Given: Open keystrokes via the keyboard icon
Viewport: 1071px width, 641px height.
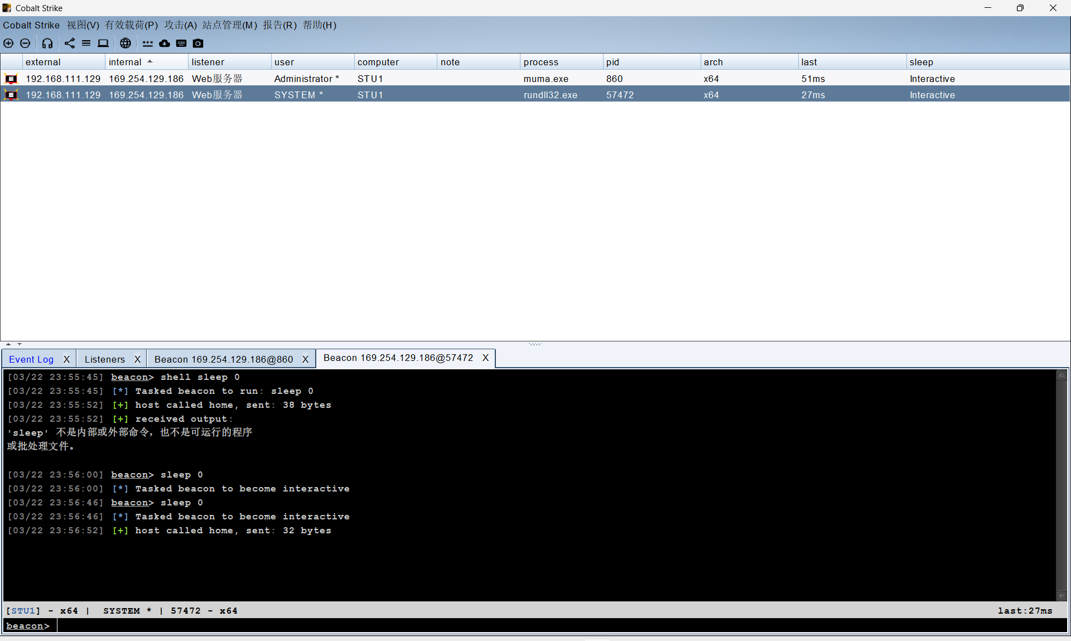Looking at the screenshot, I should coord(181,44).
